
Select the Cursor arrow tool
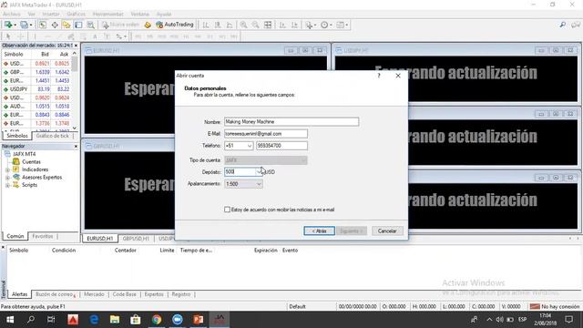pyautogui.click(x=8, y=36)
